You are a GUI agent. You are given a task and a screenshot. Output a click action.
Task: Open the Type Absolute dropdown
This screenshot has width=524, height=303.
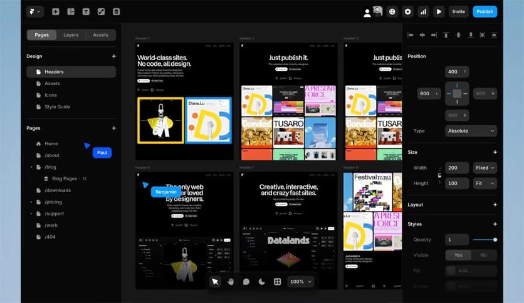(x=471, y=131)
